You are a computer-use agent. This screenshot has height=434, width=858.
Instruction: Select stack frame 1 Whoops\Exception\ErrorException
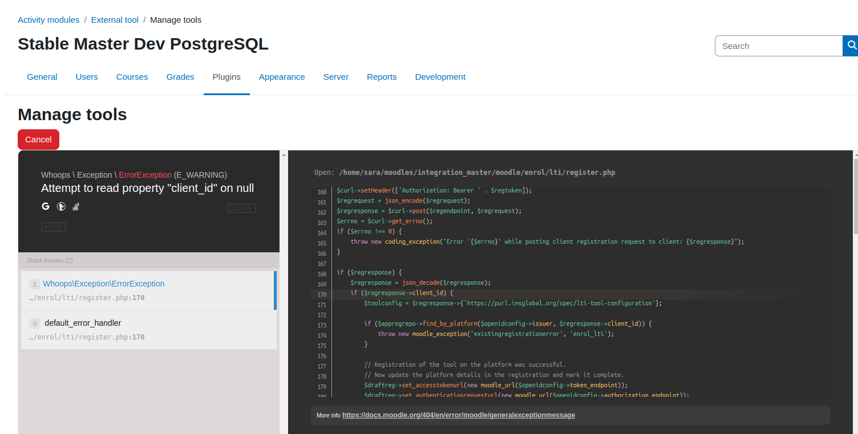149,290
